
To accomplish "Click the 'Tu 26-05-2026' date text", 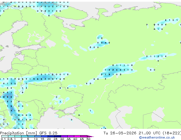I will point(120,133).
